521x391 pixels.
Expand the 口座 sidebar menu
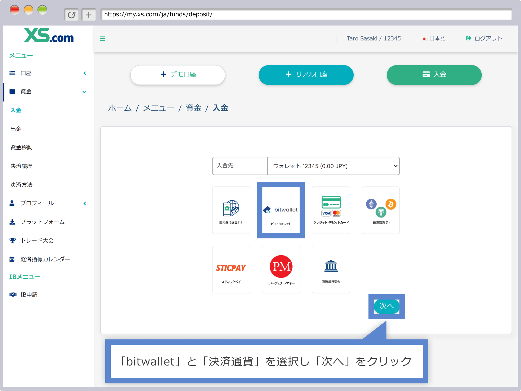click(85, 73)
